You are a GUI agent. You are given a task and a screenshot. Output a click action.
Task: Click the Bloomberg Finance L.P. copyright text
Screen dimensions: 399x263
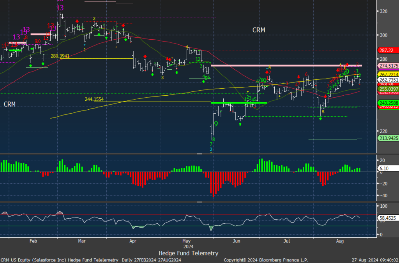click(266, 260)
